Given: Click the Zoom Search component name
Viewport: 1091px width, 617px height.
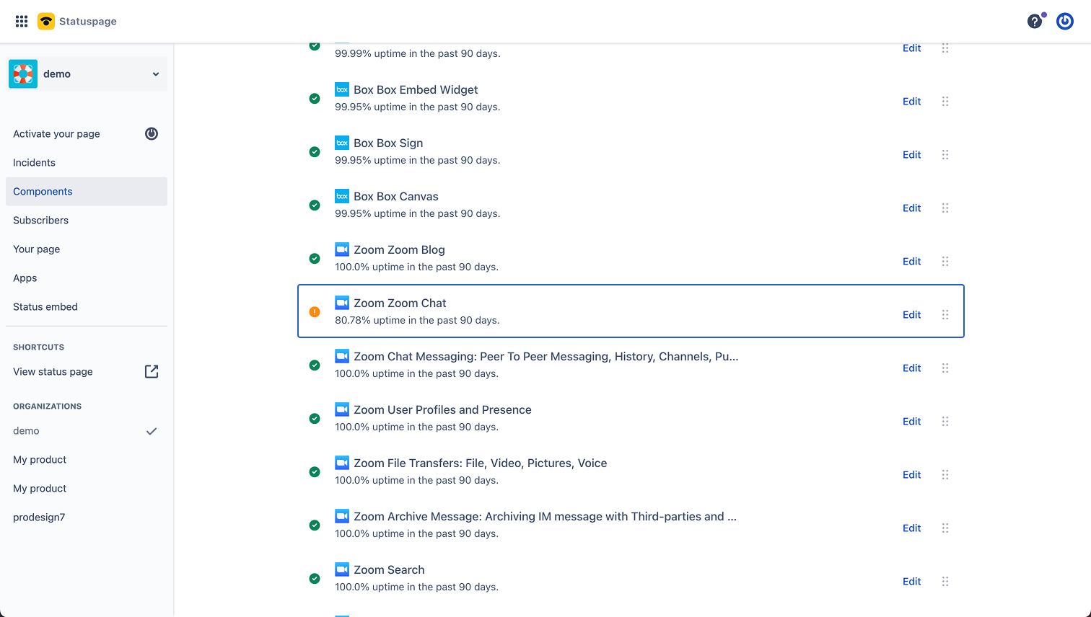Looking at the screenshot, I should tap(389, 570).
